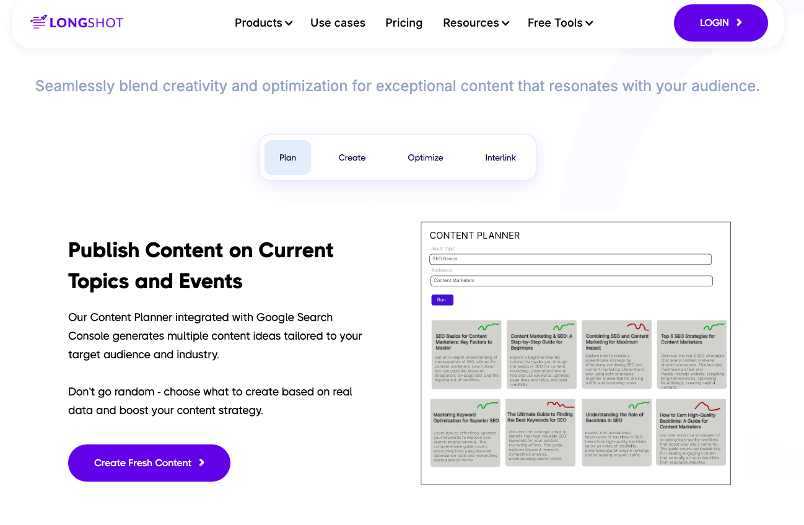The width and height of the screenshot is (804, 525).
Task: Open 'Top 5 SEO Strategies' card
Action: pyautogui.click(x=692, y=355)
